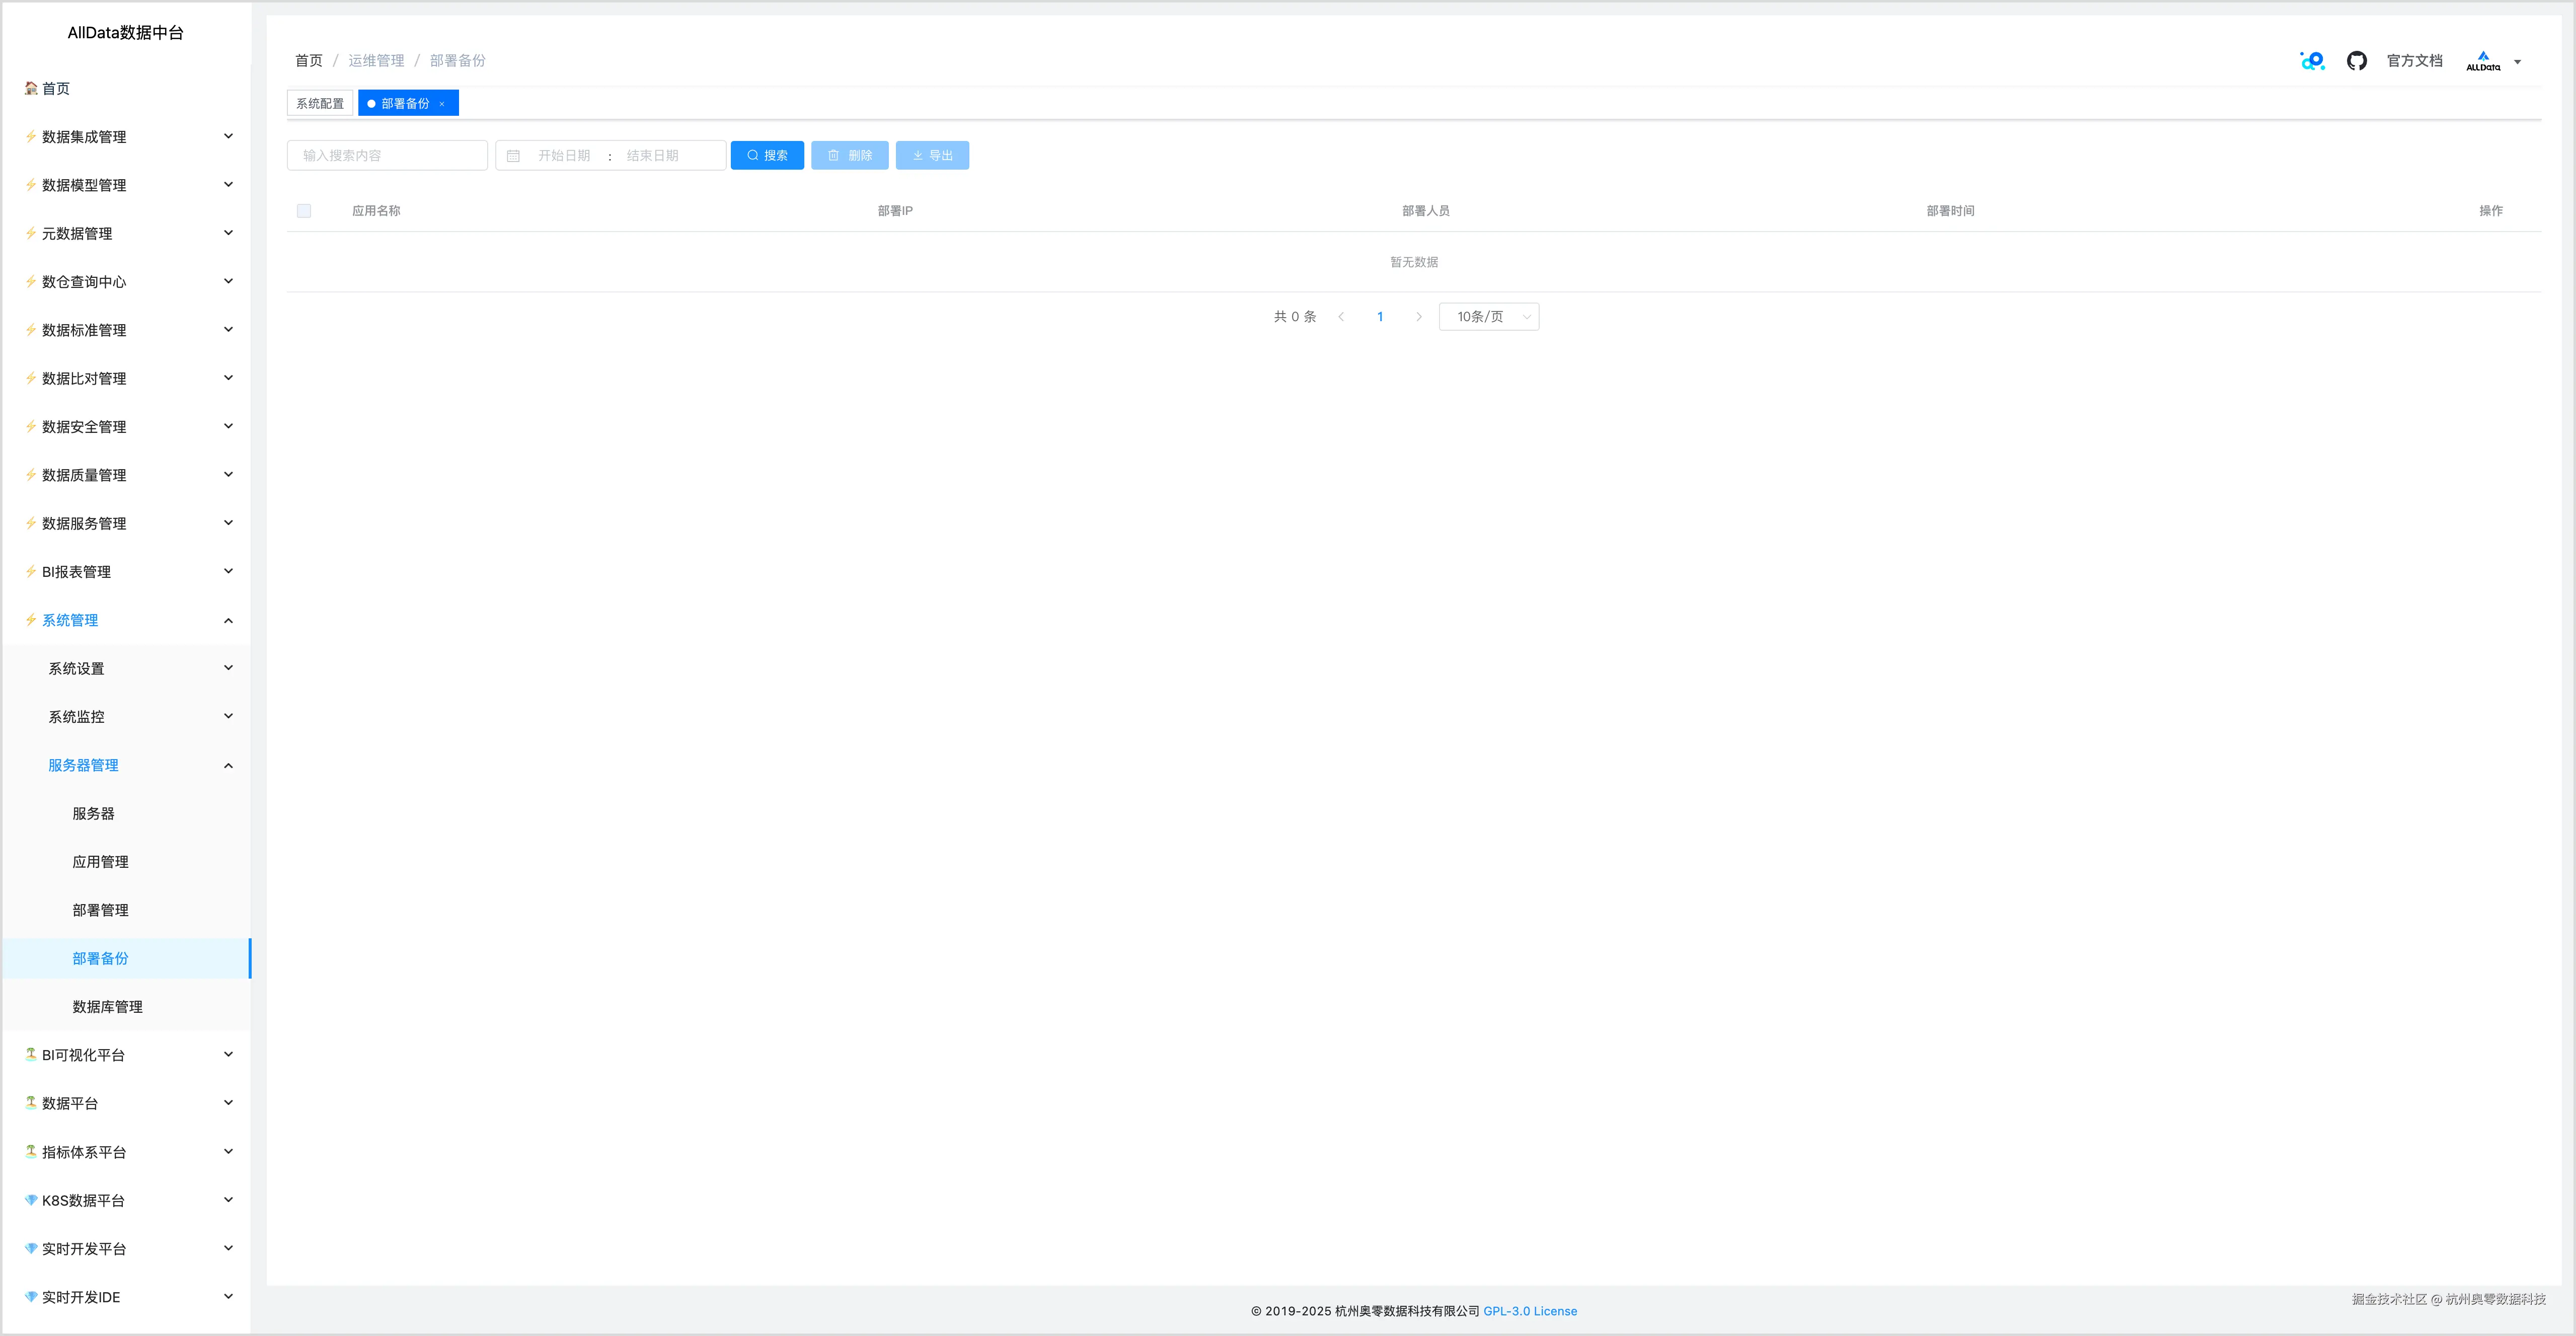
Task: Open the user dropdown arrow beside avatar
Action: (2517, 62)
